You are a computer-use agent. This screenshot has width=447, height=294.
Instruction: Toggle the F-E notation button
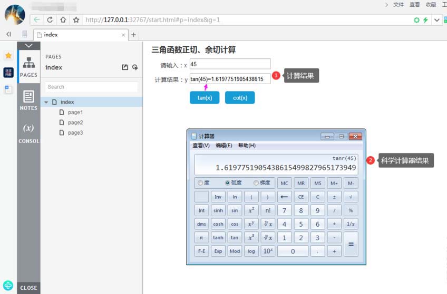pos(201,251)
